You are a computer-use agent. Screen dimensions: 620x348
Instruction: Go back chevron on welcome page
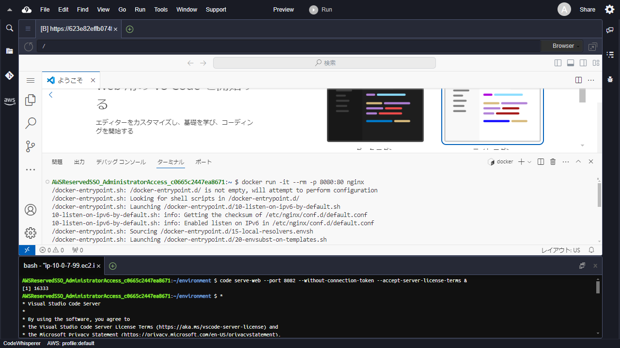click(x=51, y=95)
